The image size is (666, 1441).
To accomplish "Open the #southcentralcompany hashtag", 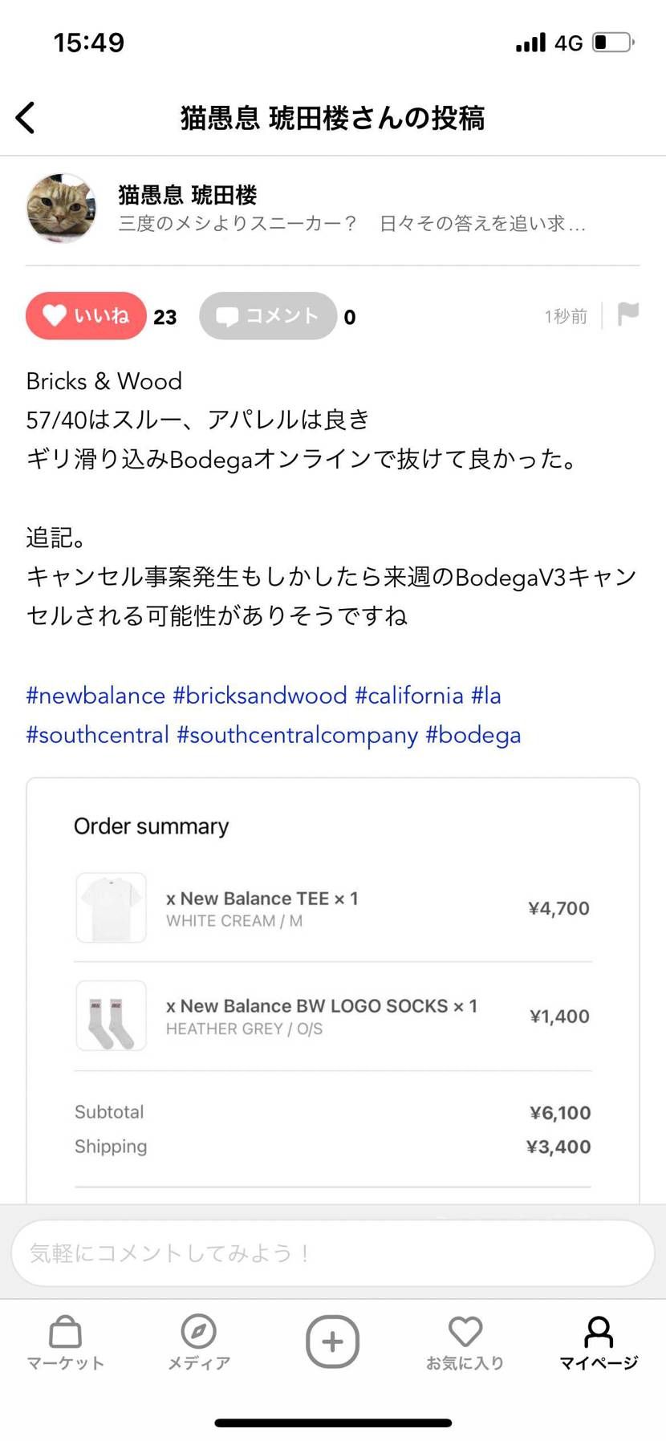I will pyautogui.click(x=297, y=735).
